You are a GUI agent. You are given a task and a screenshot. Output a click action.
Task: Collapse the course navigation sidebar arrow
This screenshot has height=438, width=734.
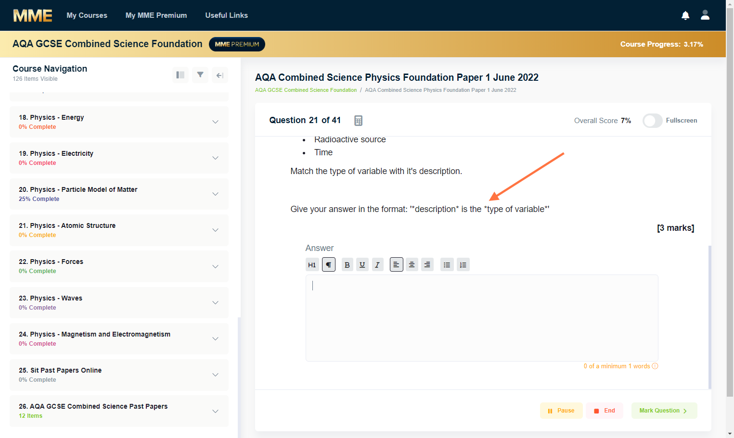point(220,75)
